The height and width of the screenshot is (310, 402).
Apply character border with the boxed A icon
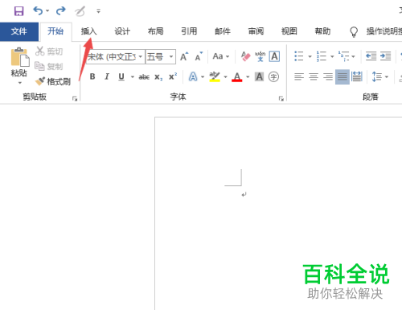tap(274, 56)
